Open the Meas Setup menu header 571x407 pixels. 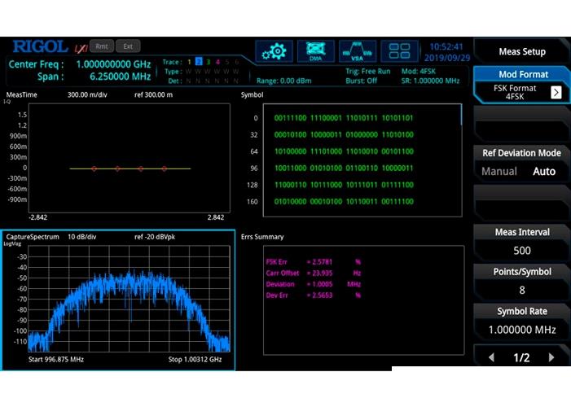coord(521,52)
